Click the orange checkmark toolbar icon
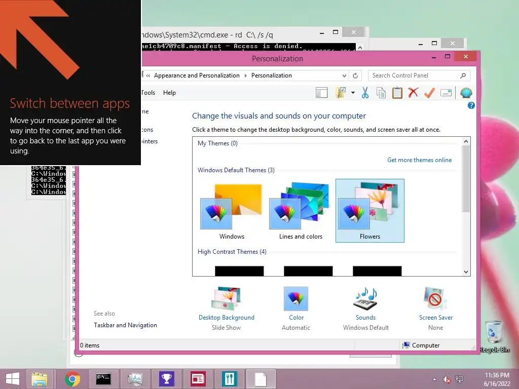 [429, 93]
